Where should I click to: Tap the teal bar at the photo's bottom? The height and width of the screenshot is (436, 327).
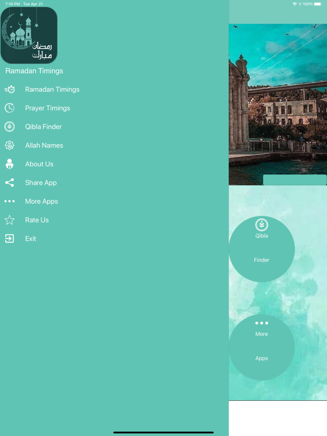pos(295,180)
